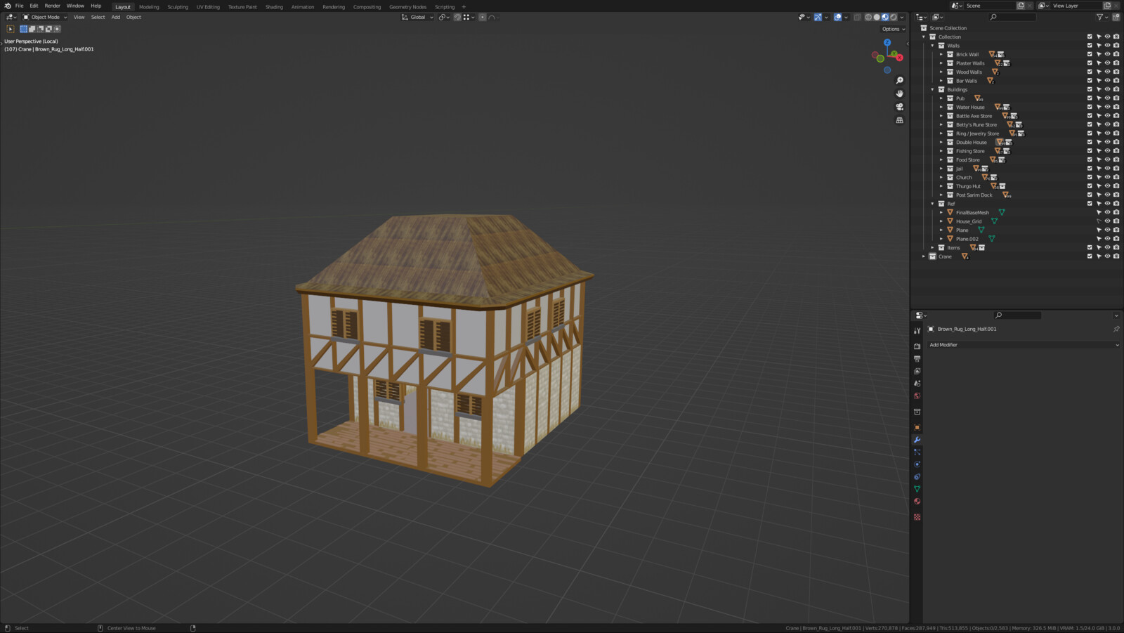This screenshot has height=633, width=1124.
Task: Uncheck the Buildings collection checkbox
Action: click(x=1090, y=89)
